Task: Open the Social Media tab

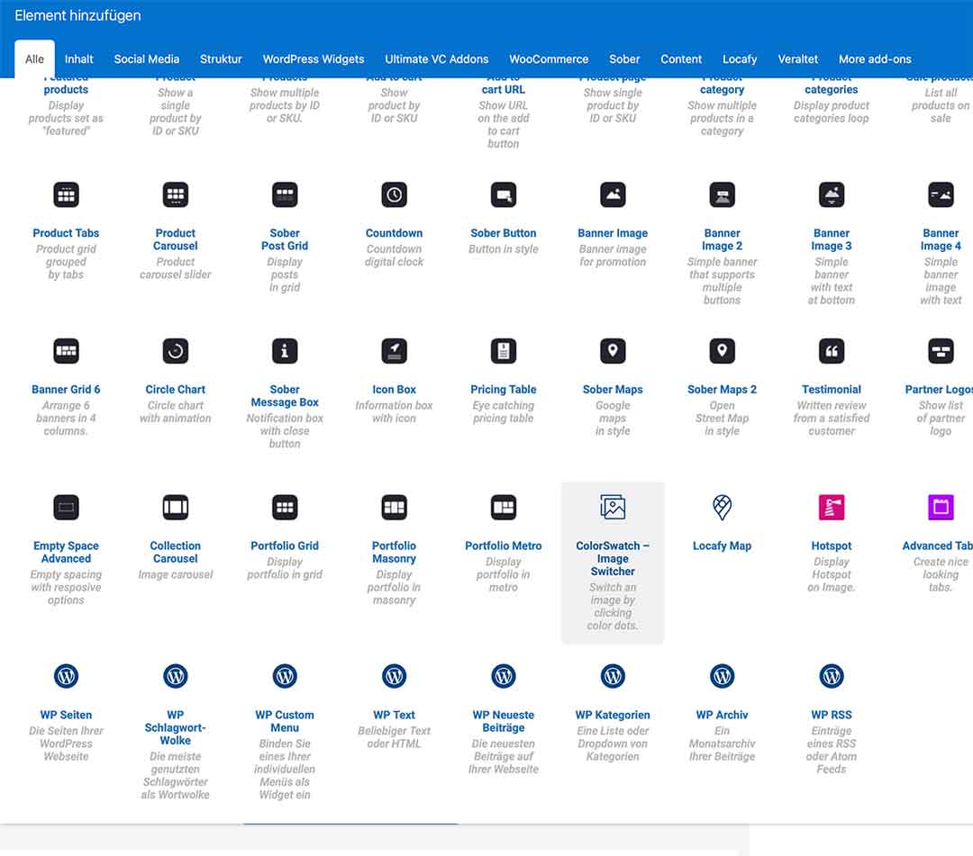Action: [x=147, y=59]
